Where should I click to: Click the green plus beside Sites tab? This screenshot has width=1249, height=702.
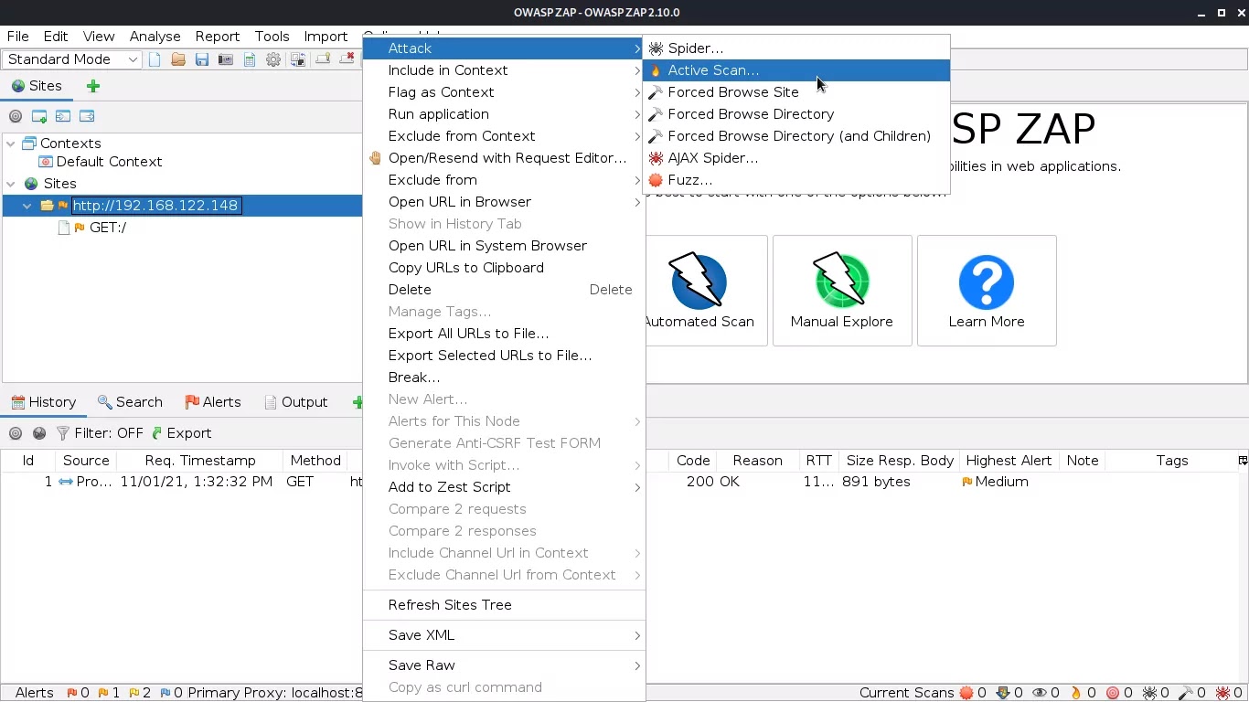pos(93,86)
